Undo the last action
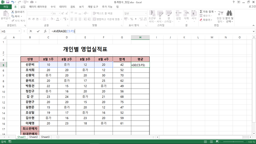 (13, 2)
